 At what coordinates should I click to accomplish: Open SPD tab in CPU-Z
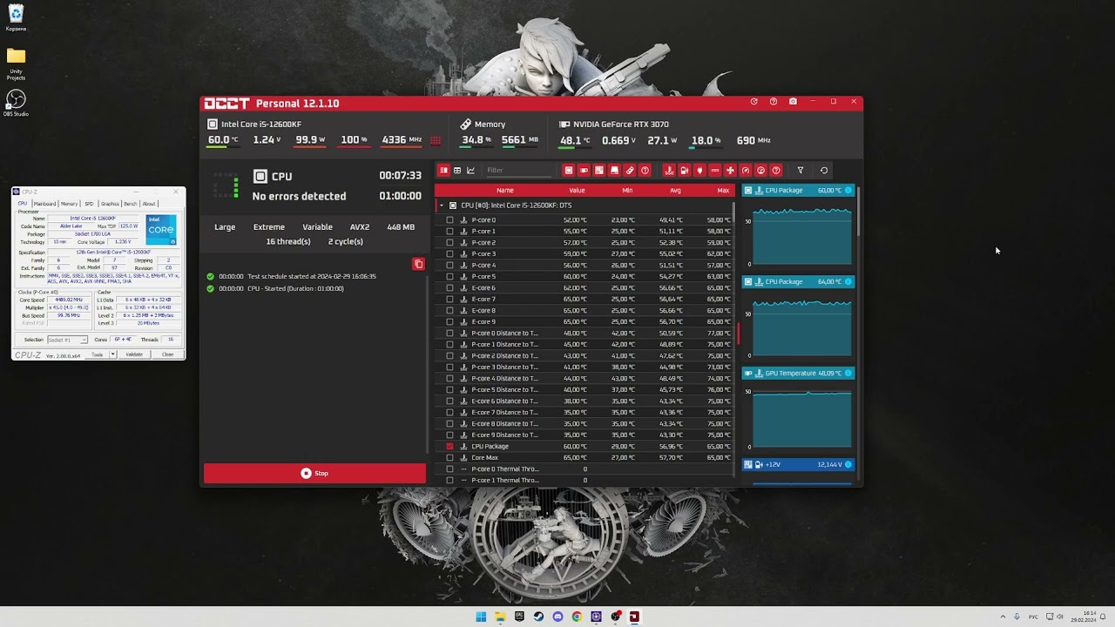click(x=89, y=204)
